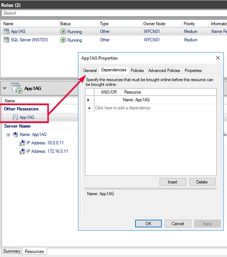Click the row selector arrow for Name: App1AG dependency

tap(88, 100)
